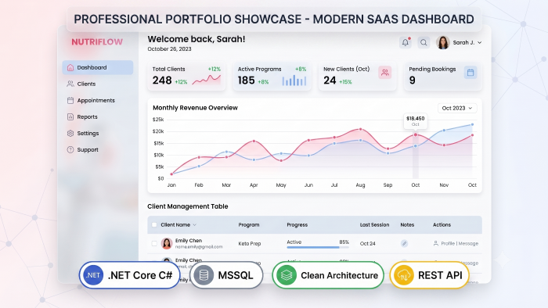
Task: Click the New Clients people icon
Action: point(385,73)
